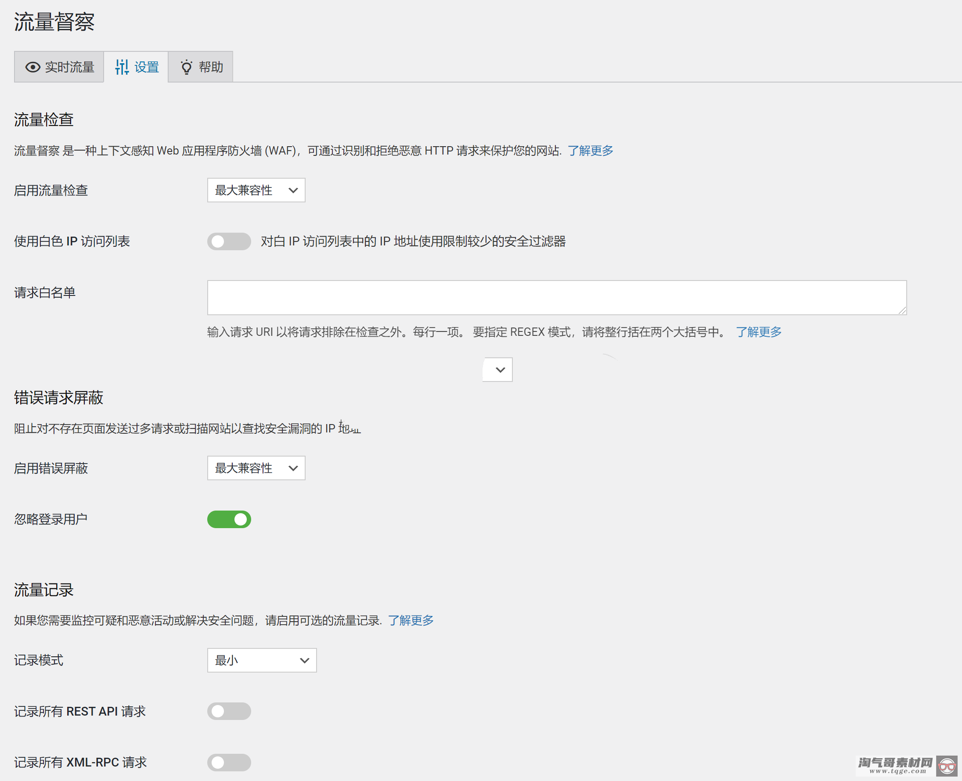Click the eye icon on 实时流量 tab

point(32,67)
